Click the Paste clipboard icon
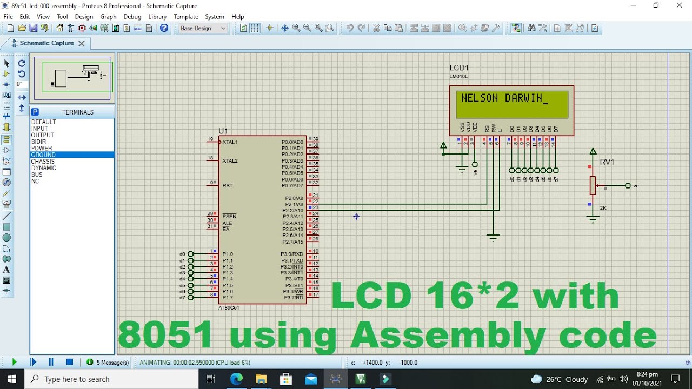Image resolution: width=692 pixels, height=389 pixels. tap(399, 28)
